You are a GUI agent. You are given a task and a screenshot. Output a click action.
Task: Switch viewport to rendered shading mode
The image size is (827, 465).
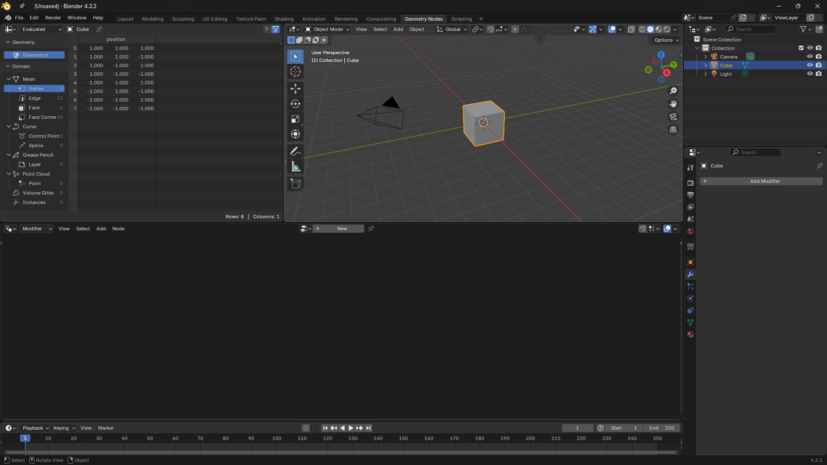click(x=667, y=29)
